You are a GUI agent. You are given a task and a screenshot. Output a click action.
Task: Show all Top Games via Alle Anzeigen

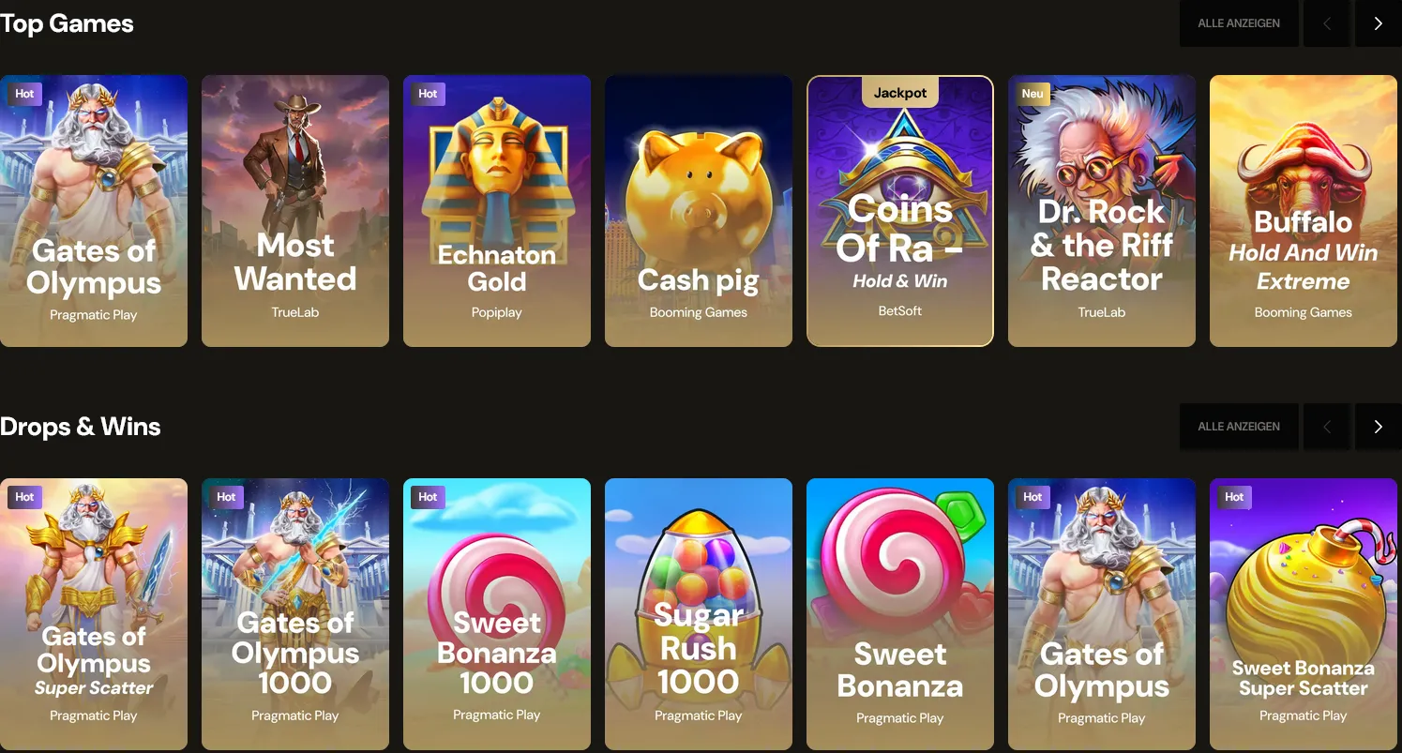[1239, 23]
